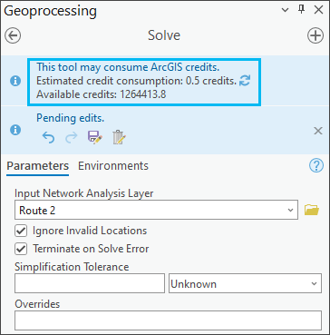Toggle Terminate on Solve Error checkbox
The height and width of the screenshot is (335, 330).
pyautogui.click(x=21, y=249)
